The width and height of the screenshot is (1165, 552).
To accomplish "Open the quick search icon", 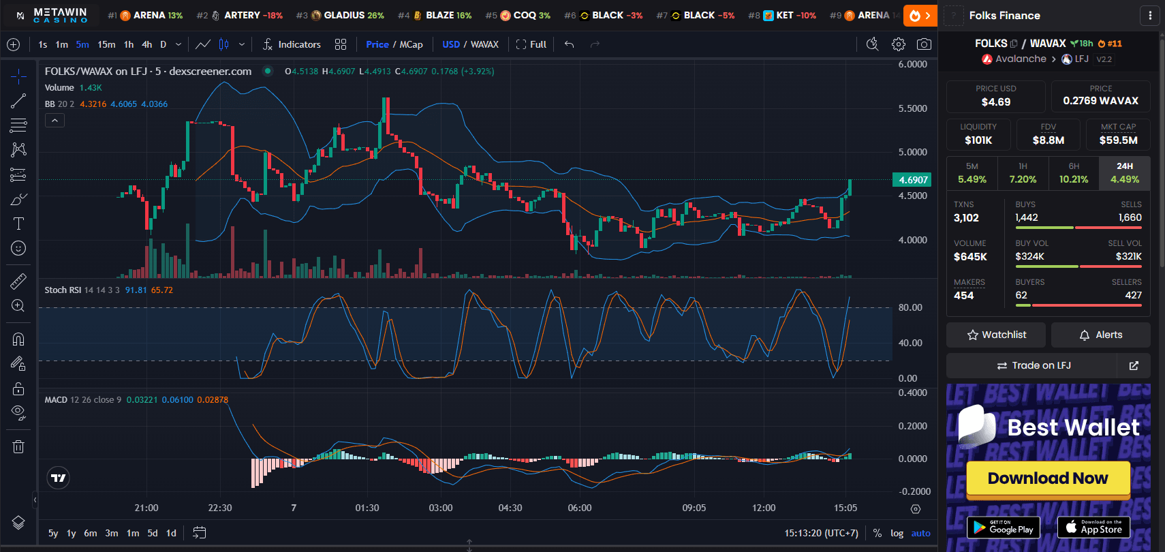I will 872,44.
